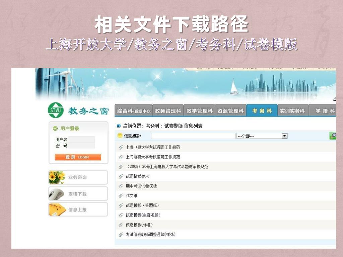The image size is (343, 257).
Task: Click the 教务之窗 site title
Action: coord(88,111)
